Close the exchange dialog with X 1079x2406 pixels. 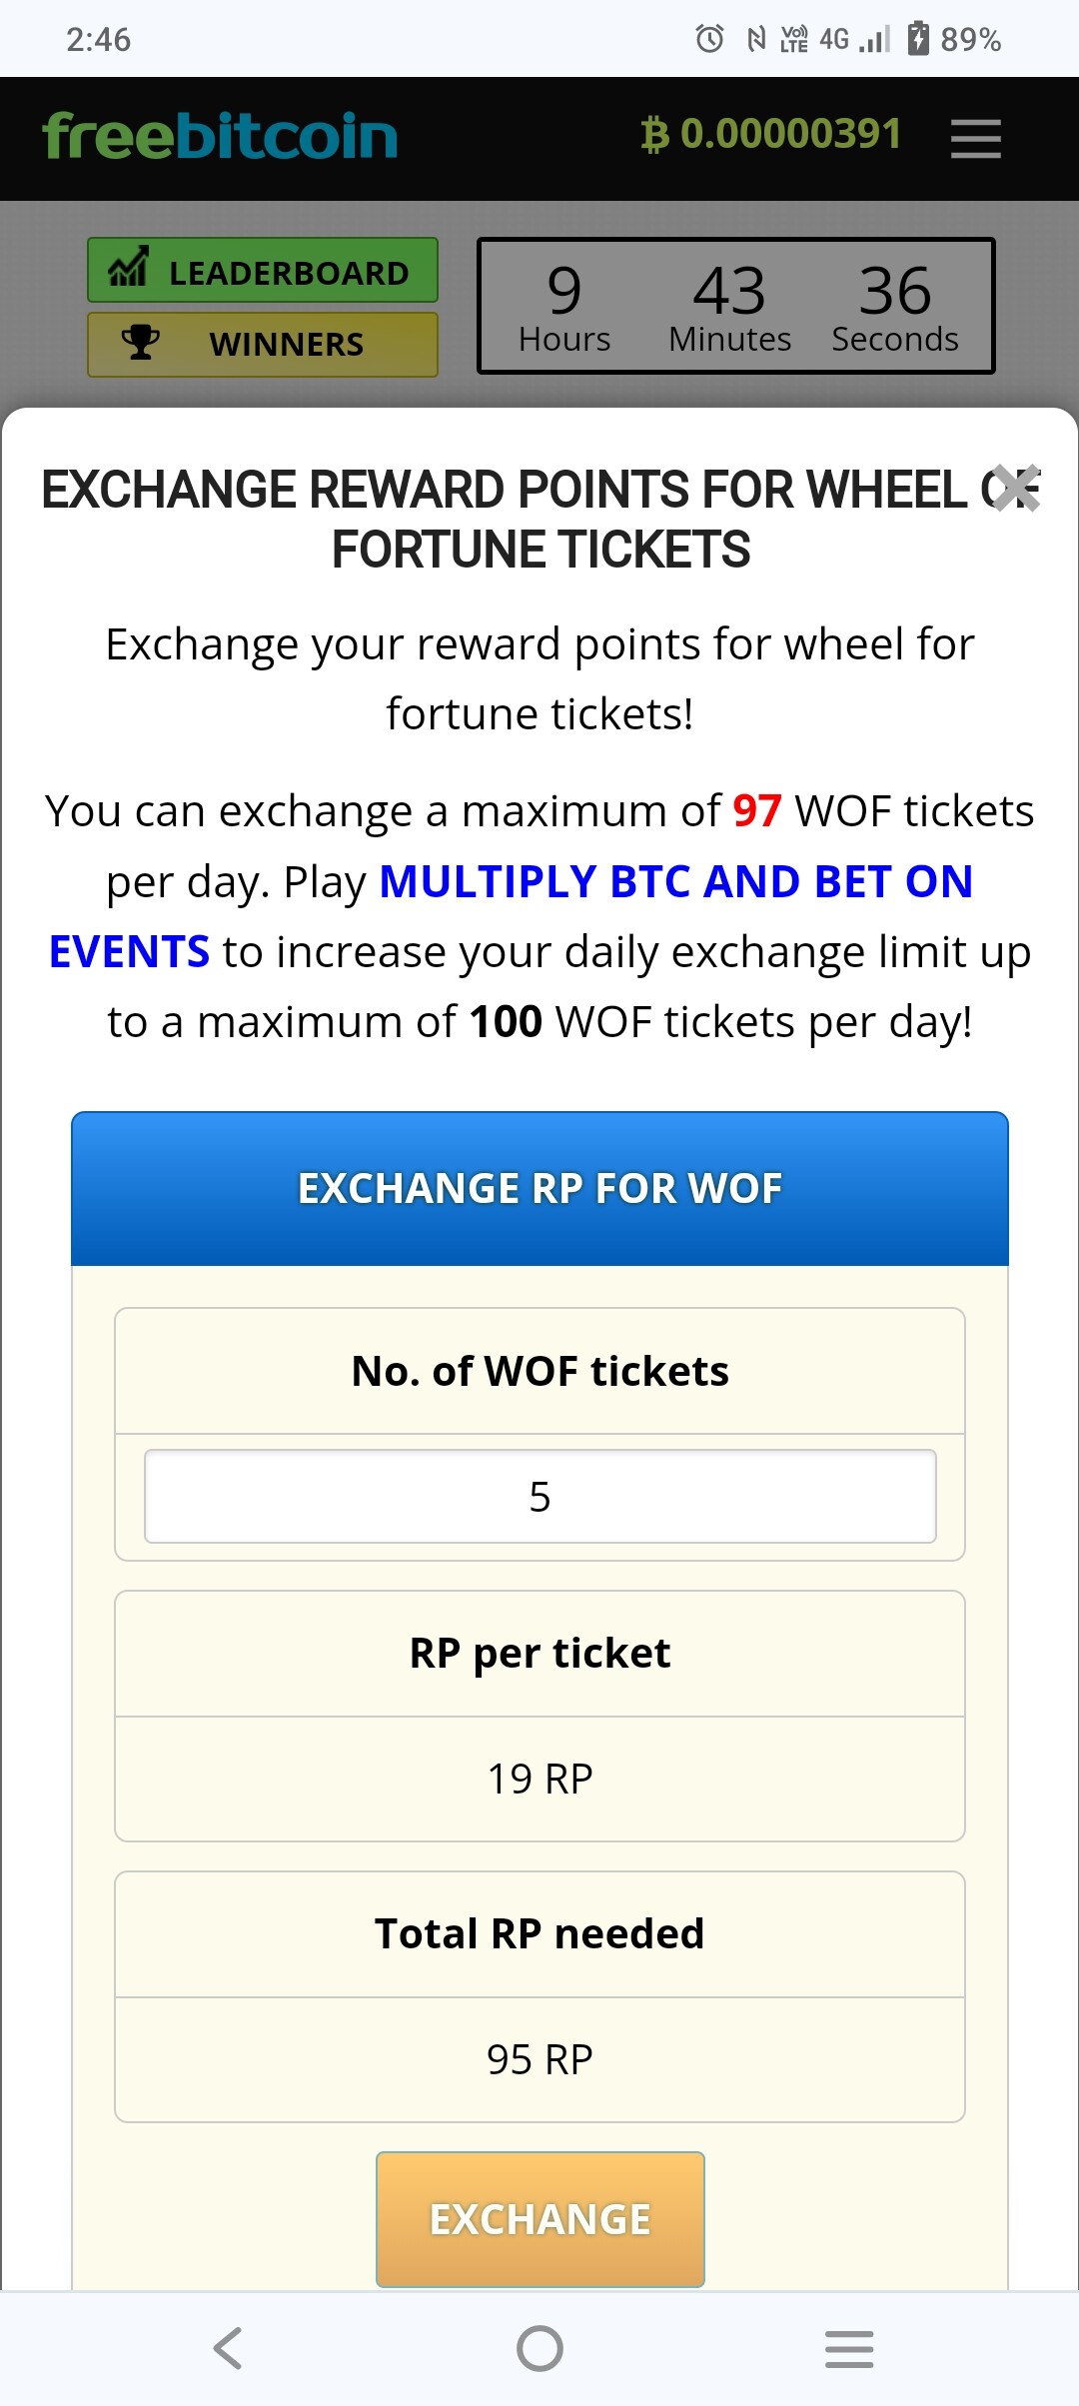coord(1017,490)
